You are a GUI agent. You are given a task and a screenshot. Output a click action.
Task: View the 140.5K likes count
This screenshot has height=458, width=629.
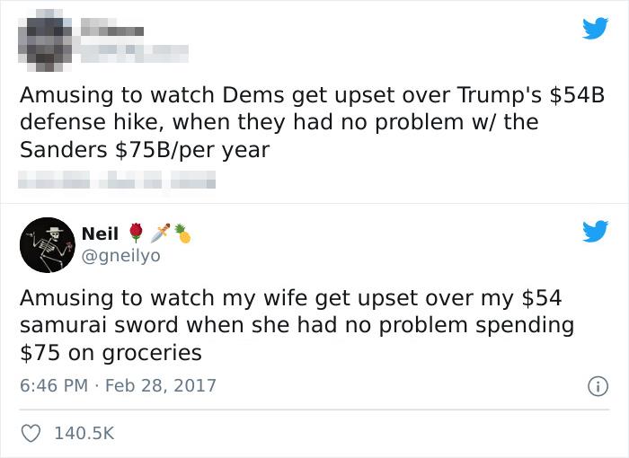coord(84,433)
